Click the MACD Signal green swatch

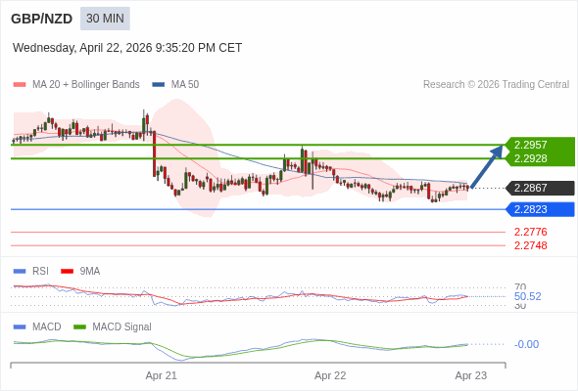pos(79,327)
